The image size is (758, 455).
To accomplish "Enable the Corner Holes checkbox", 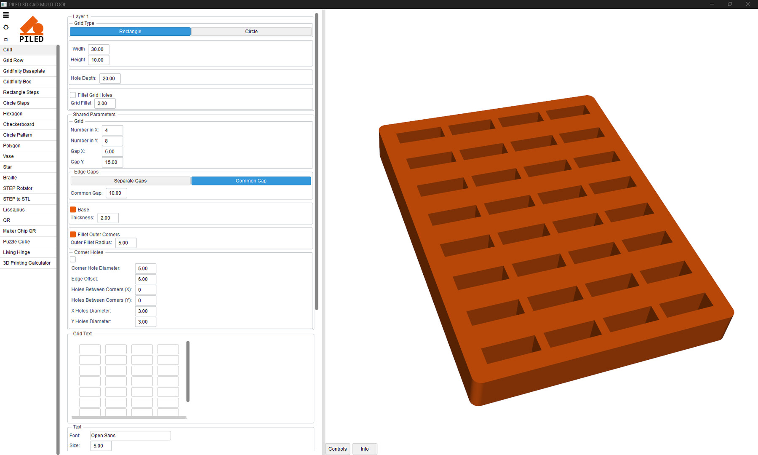I will pyautogui.click(x=73, y=260).
